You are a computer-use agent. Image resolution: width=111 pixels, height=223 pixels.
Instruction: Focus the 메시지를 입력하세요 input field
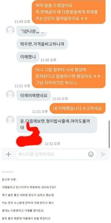[x=56, y=154]
